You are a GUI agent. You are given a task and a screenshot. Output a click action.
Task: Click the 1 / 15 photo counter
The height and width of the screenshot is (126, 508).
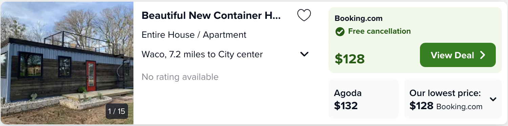pos(117,111)
